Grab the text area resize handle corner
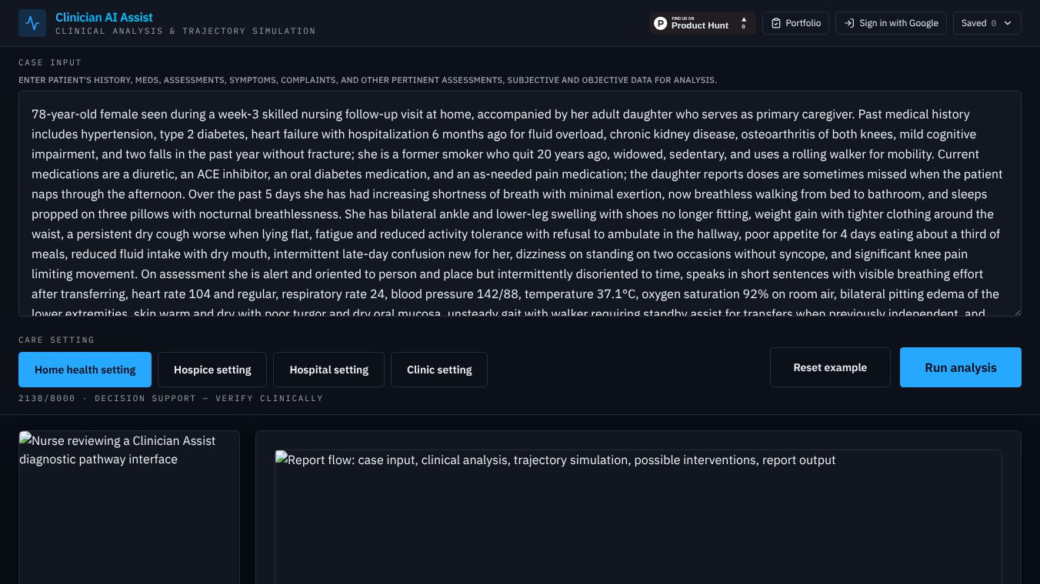 [1016, 311]
